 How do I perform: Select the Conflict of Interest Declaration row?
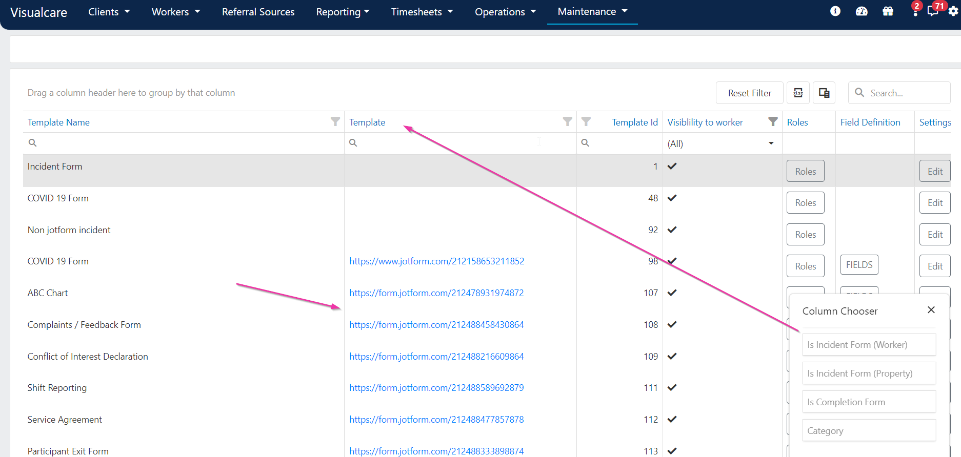tap(88, 357)
